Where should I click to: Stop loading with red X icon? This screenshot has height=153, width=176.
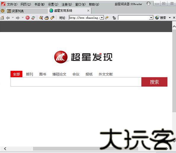[x=28, y=18]
